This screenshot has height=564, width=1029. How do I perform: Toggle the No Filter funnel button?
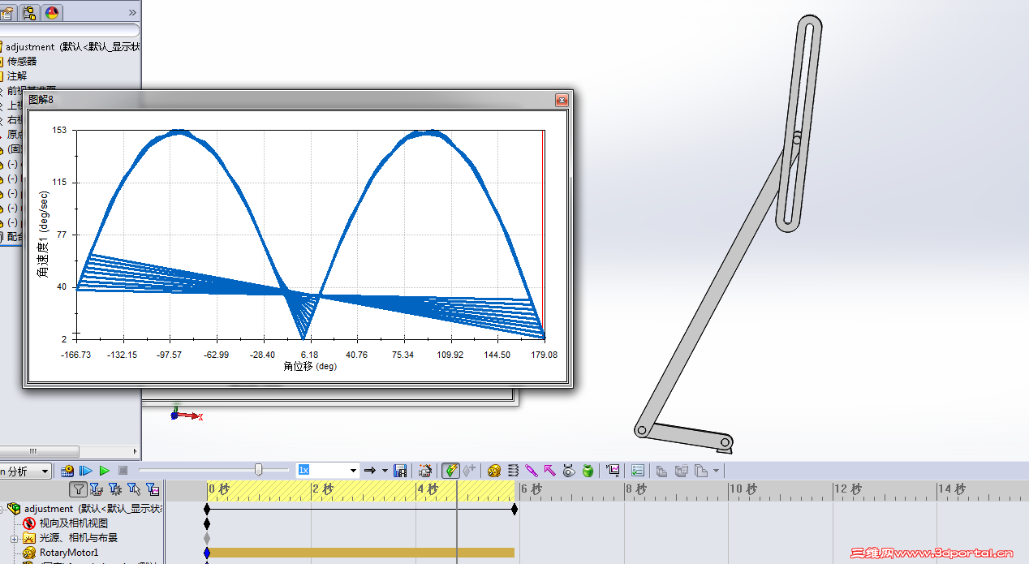[78, 489]
